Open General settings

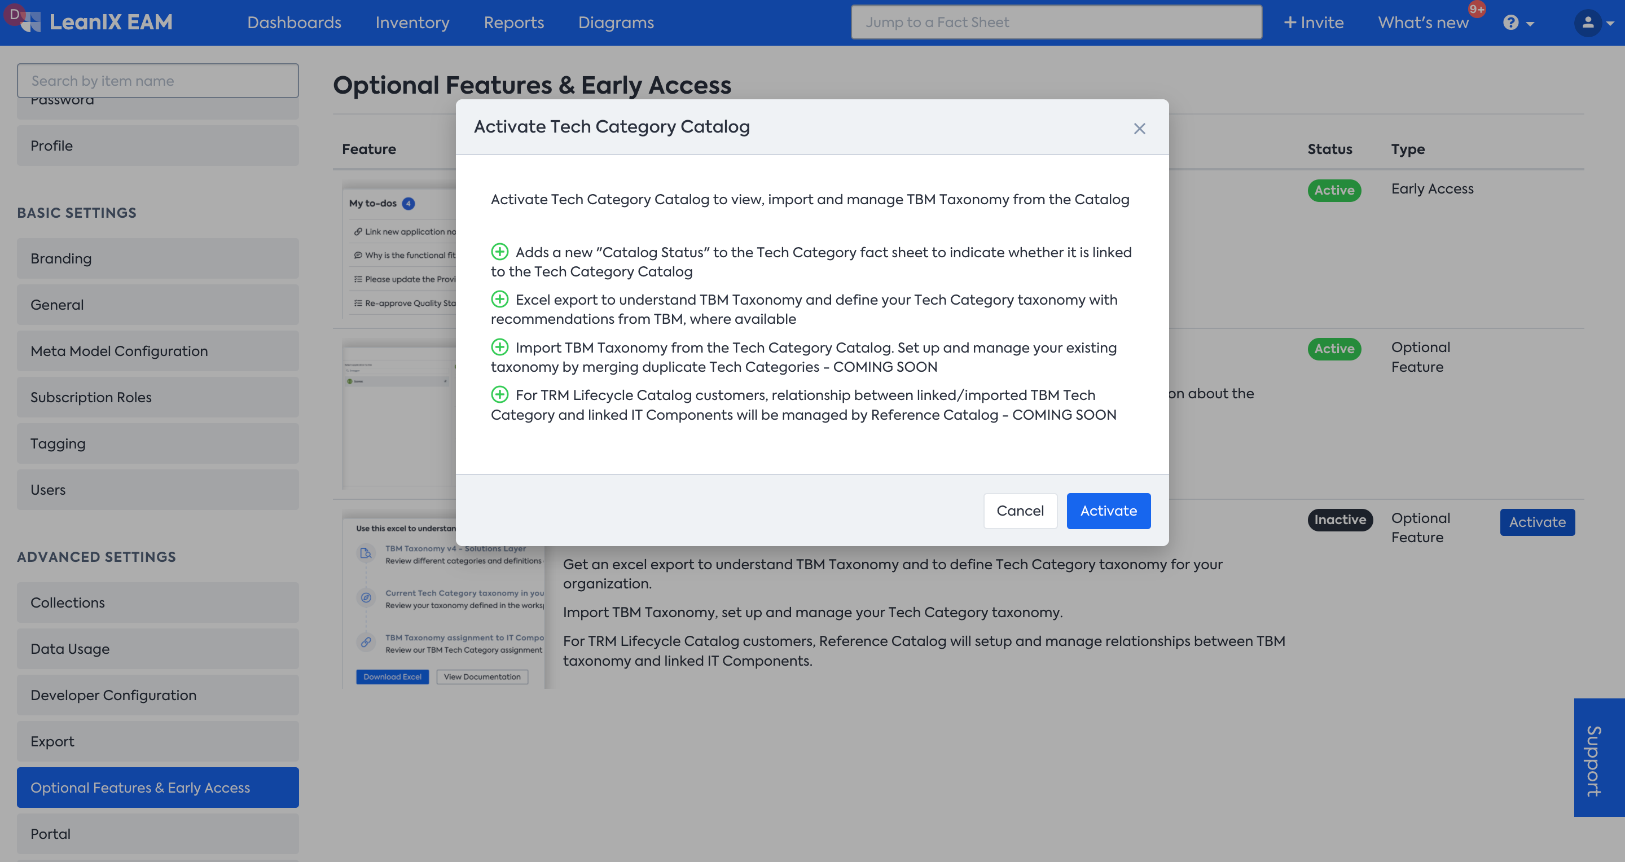(158, 305)
